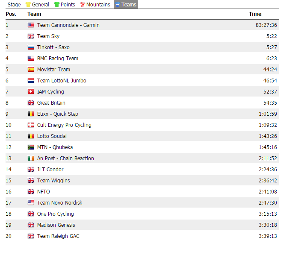Screen dimensions: 284x255
Task: Click the Russian flag next to Tinkoff - Saxo
Action: point(31,47)
